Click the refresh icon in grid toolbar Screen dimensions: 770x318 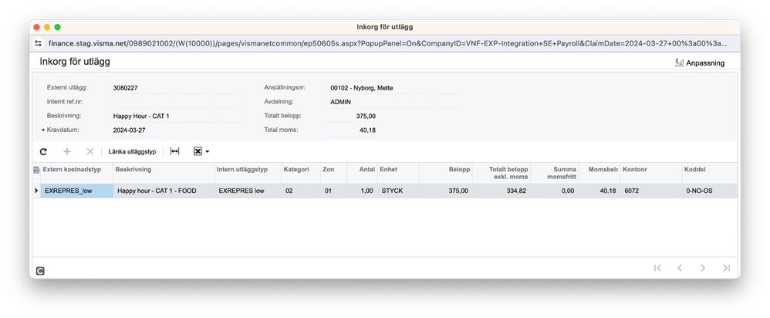pos(43,152)
